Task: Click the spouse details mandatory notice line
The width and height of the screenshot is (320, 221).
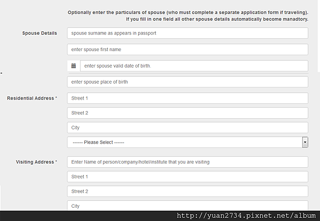Action: coord(217,19)
